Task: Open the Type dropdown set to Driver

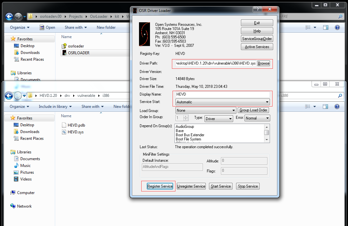Action: tap(218, 119)
